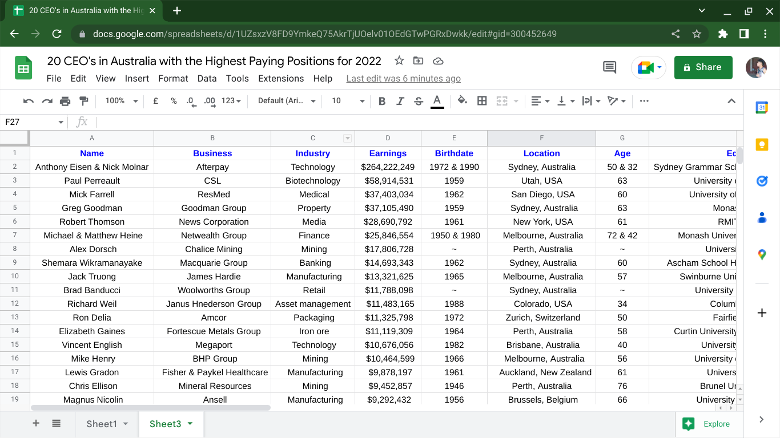
Task: Click the green Share button
Action: [x=703, y=67]
